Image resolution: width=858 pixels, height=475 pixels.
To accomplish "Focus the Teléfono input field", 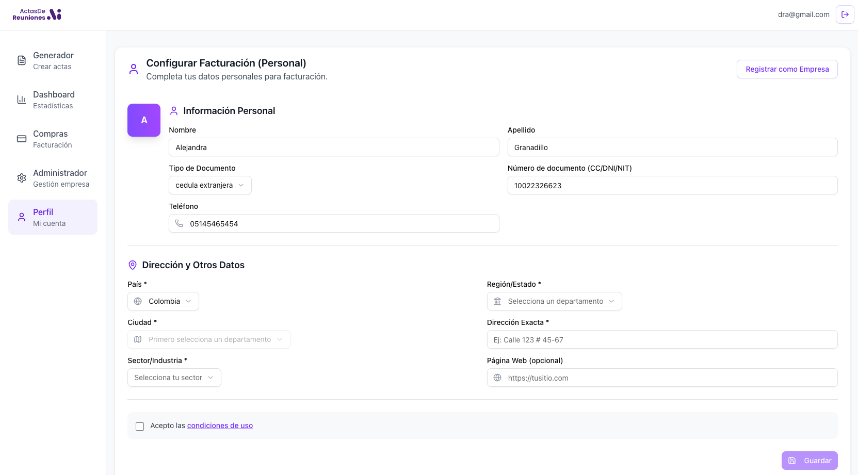I will 341,224.
